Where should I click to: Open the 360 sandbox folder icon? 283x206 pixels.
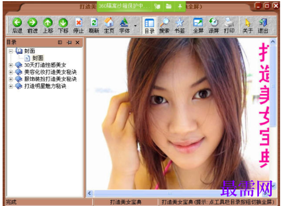(169, 7)
